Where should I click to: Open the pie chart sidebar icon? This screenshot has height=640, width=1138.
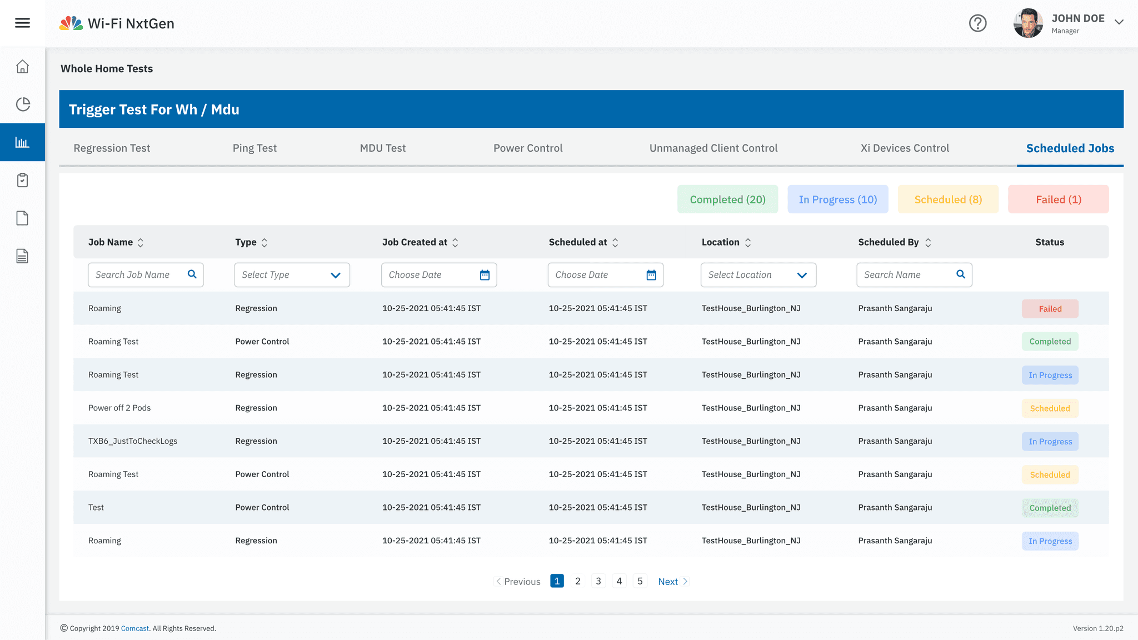pos(22,104)
